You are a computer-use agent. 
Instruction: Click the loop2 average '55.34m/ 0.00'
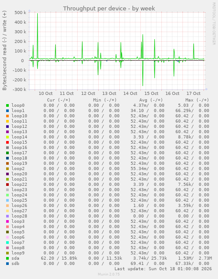coord(147,169)
